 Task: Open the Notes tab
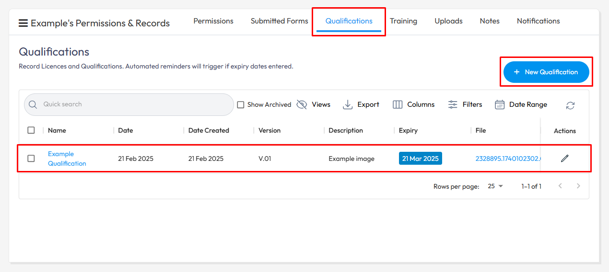[490, 21]
